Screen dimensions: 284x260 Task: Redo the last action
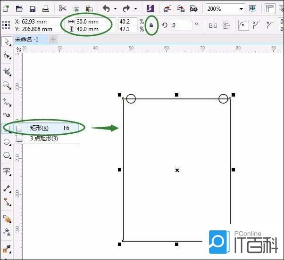(x=126, y=8)
